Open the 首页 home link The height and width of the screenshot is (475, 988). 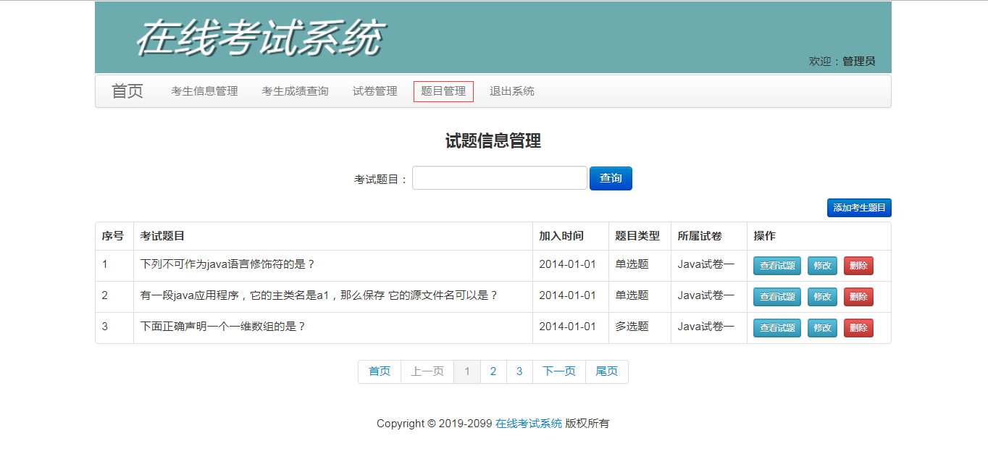[127, 91]
